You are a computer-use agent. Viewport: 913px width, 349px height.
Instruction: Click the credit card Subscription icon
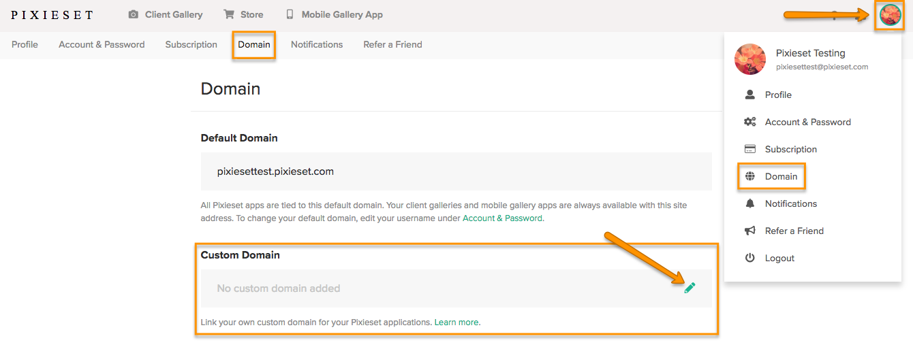(750, 149)
